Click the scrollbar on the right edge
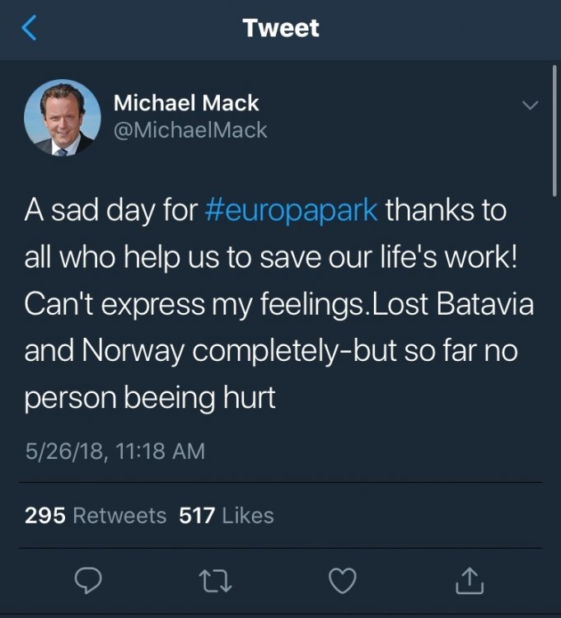 point(554,132)
